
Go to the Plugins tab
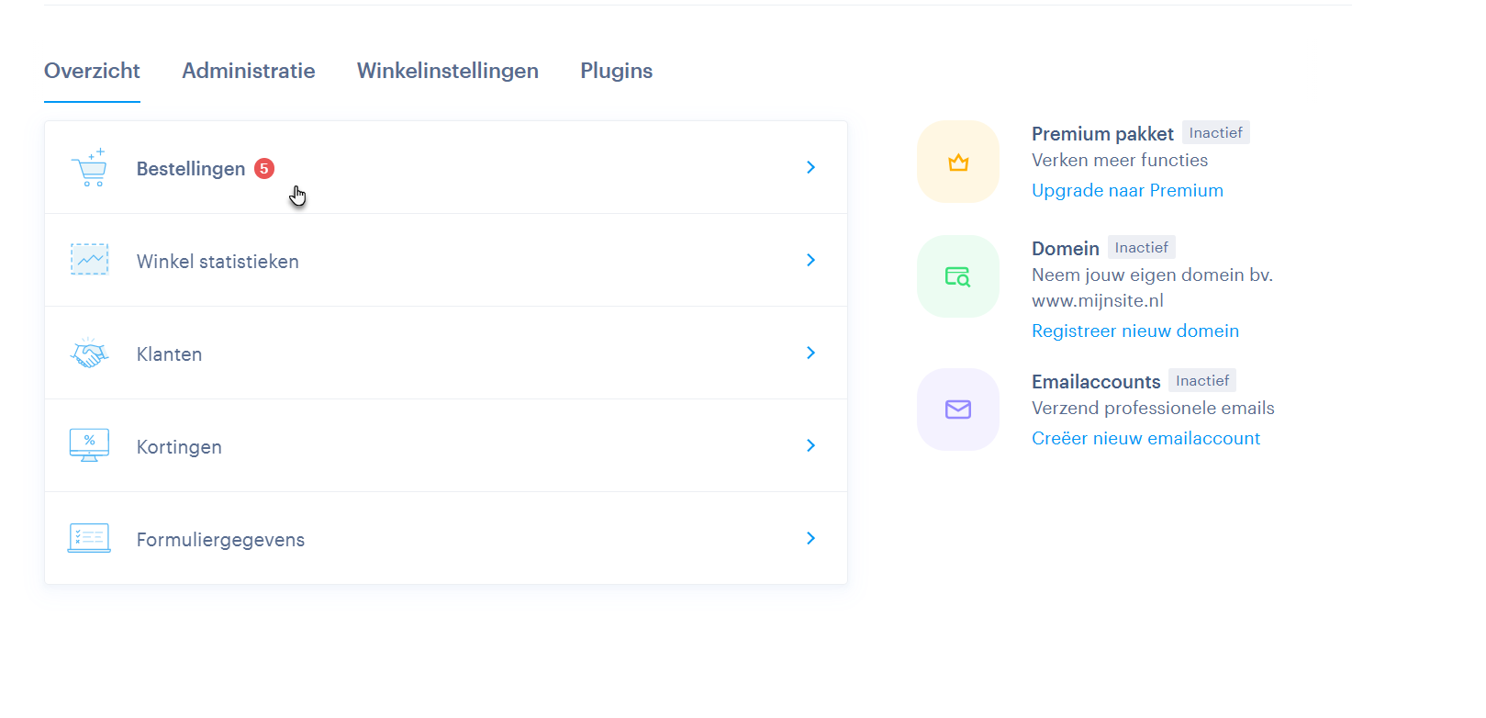[617, 71]
